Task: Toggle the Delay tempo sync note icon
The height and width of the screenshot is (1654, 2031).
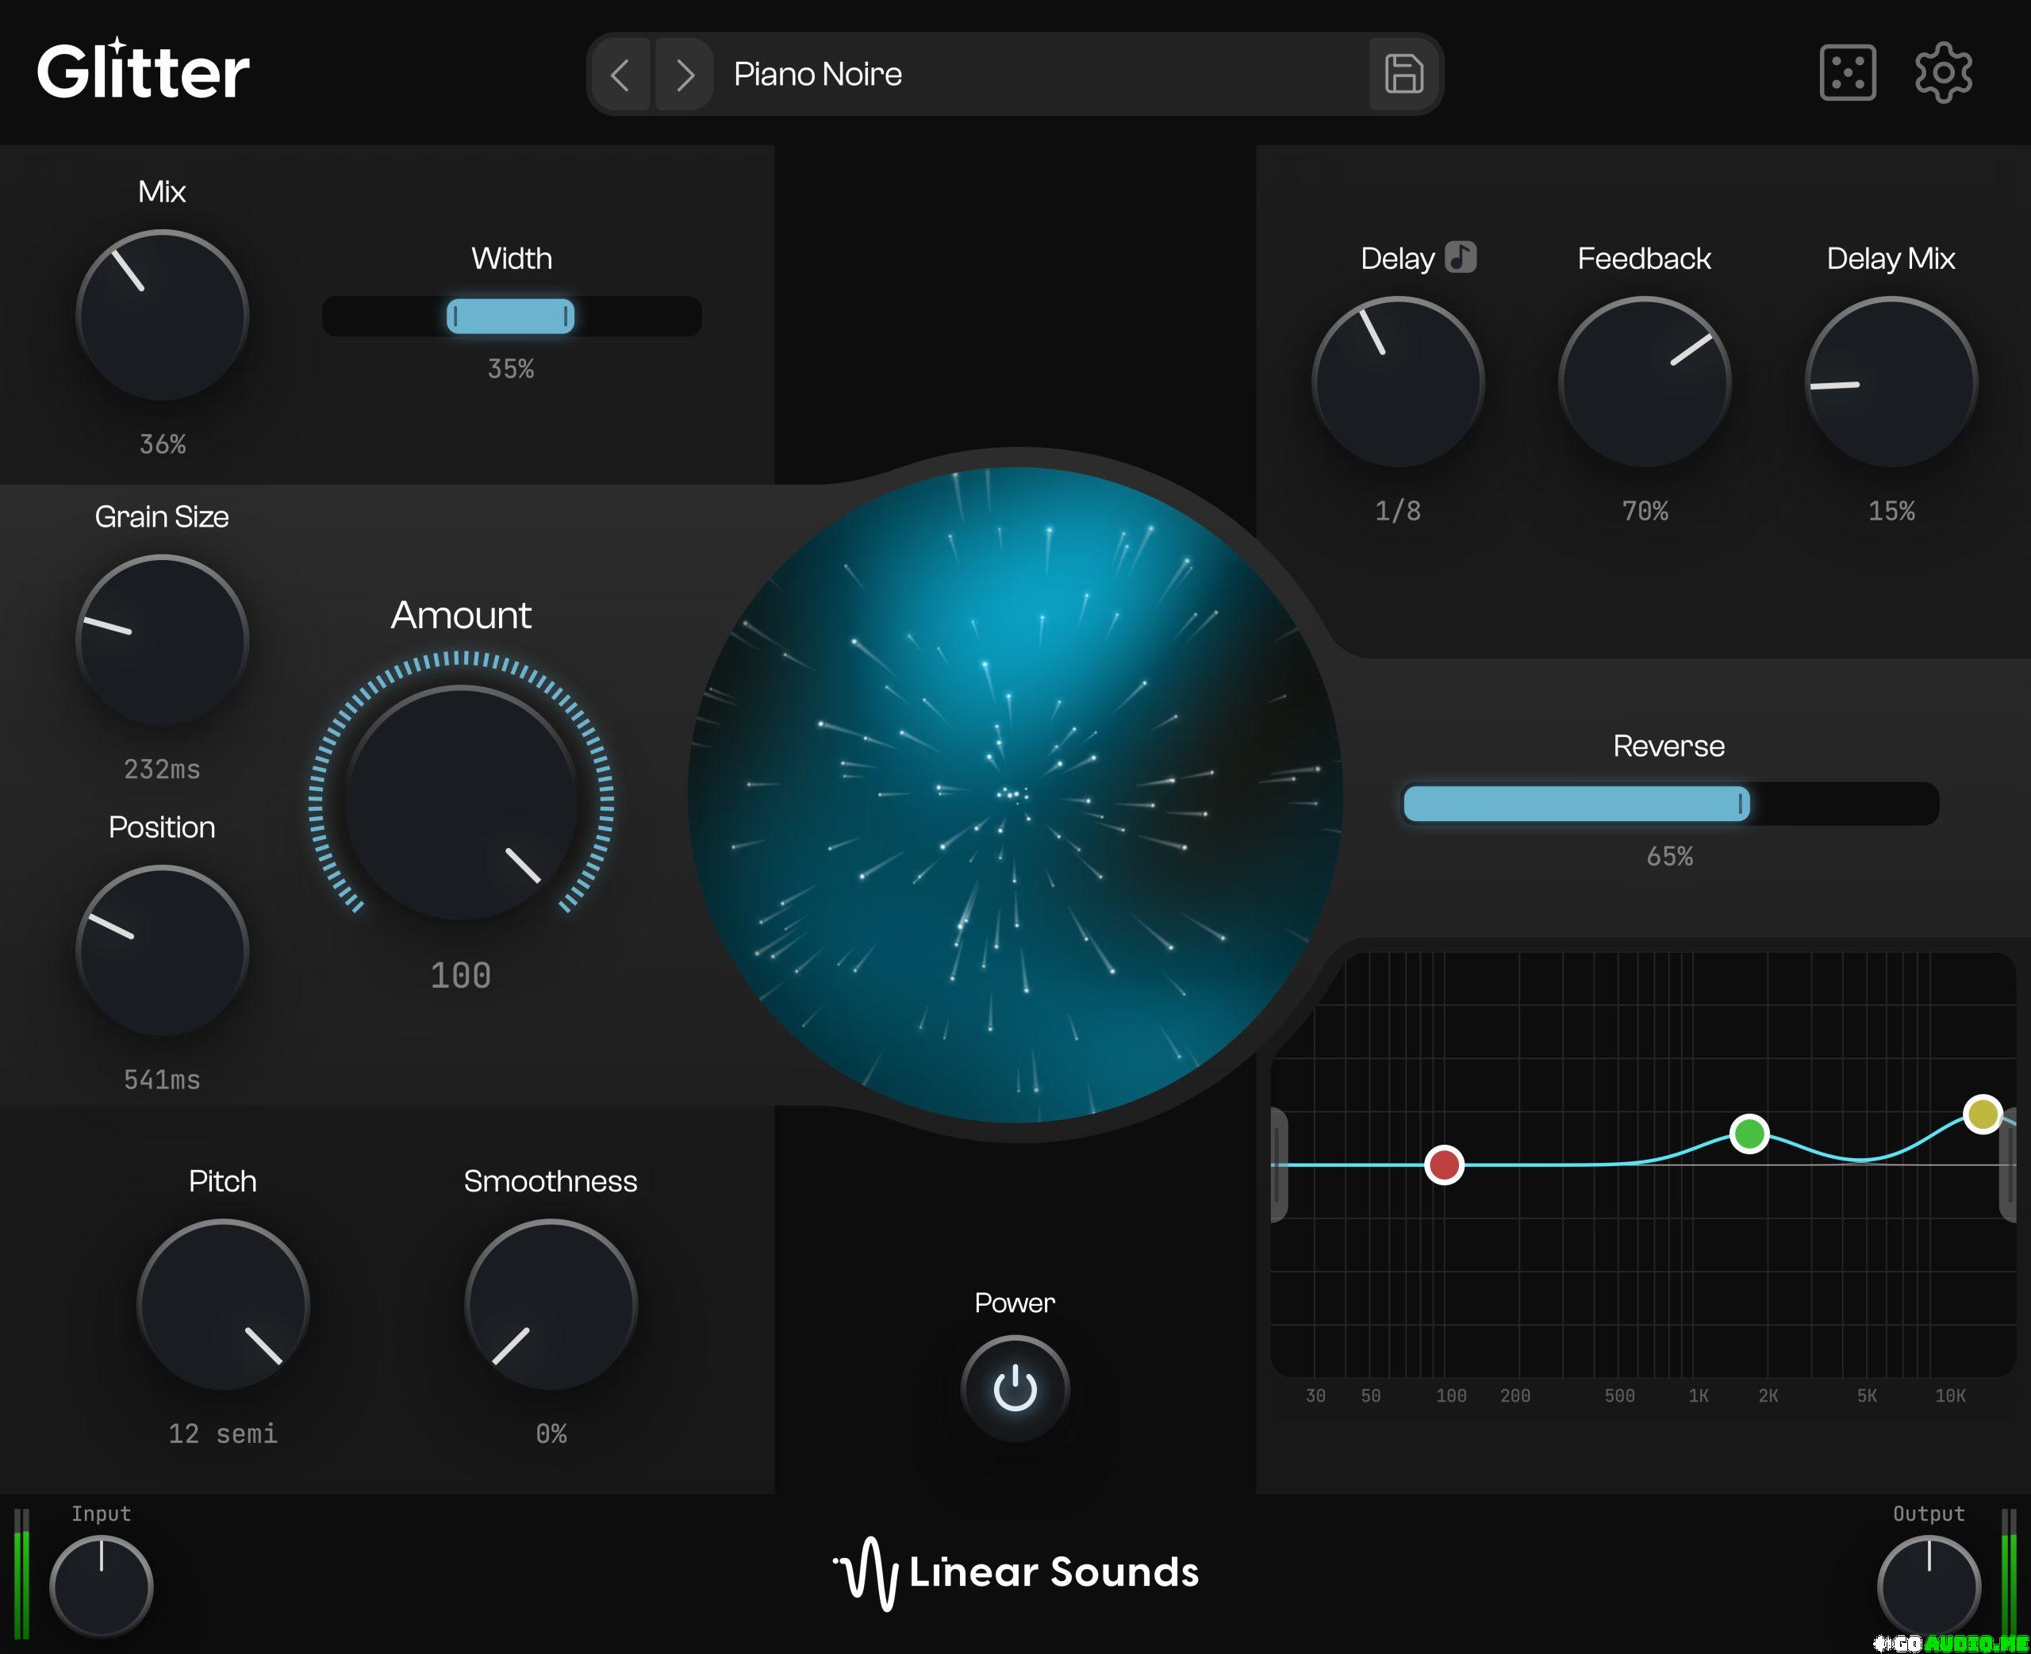Action: coord(1461,257)
